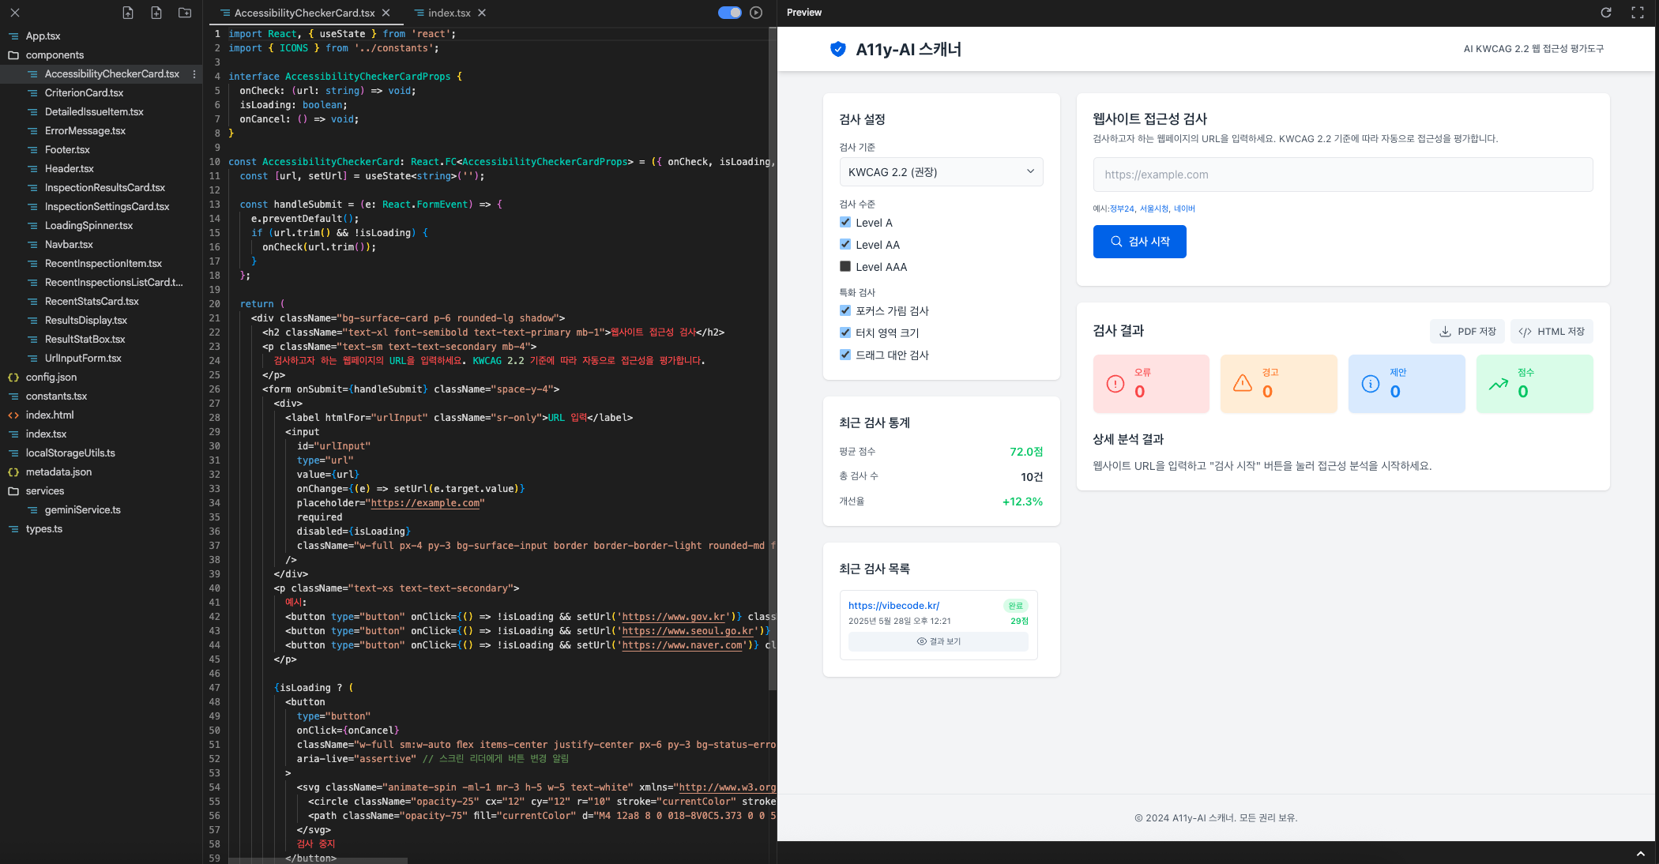1659x864 pixels.
Task: Open InspectionSettingsCard.tsx file
Action: coord(101,207)
